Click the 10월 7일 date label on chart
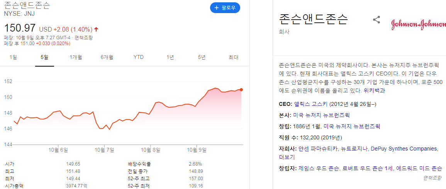Screen dimensions: 446x189 click(x=104, y=150)
